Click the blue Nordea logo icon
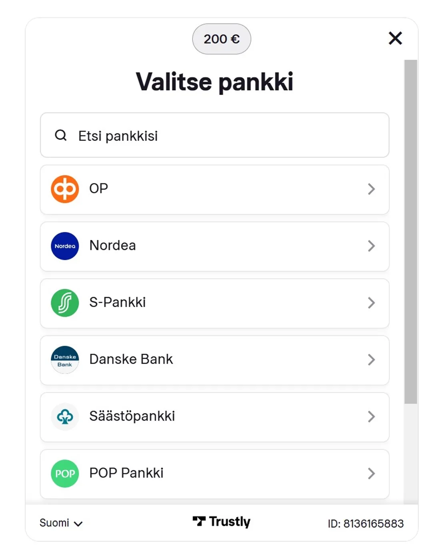The image size is (440, 553). click(65, 246)
